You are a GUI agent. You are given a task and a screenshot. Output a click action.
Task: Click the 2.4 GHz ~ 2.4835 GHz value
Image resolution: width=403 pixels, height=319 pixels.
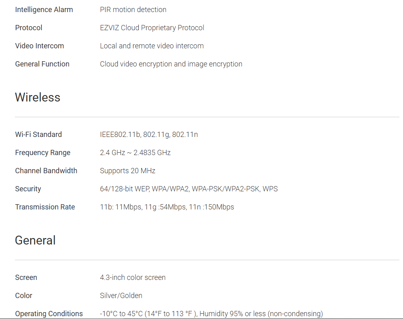click(135, 153)
